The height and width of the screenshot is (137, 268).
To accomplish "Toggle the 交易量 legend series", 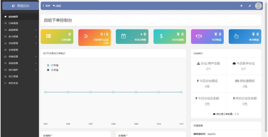I will coord(53,70).
